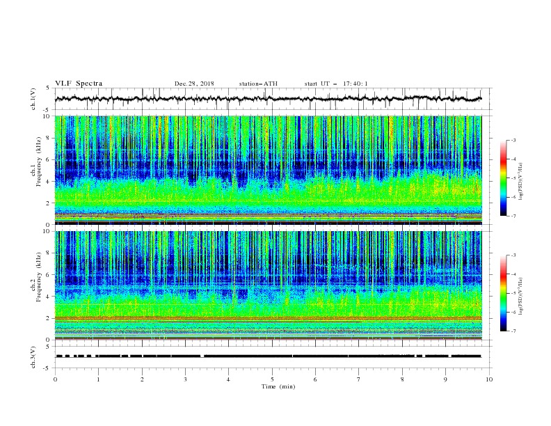The width and height of the screenshot is (551, 426).
Task: Click the ch.1 'Frequency (kHz)' axis label
Action: 38,162
